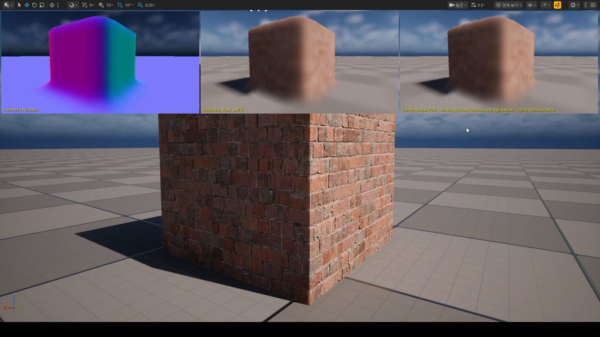Open the Show flags eye menu
This screenshot has width=600, height=337.
coord(531,5)
